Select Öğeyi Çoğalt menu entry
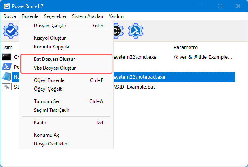Image resolution: width=248 pixels, height=167 pixels. coord(66,89)
